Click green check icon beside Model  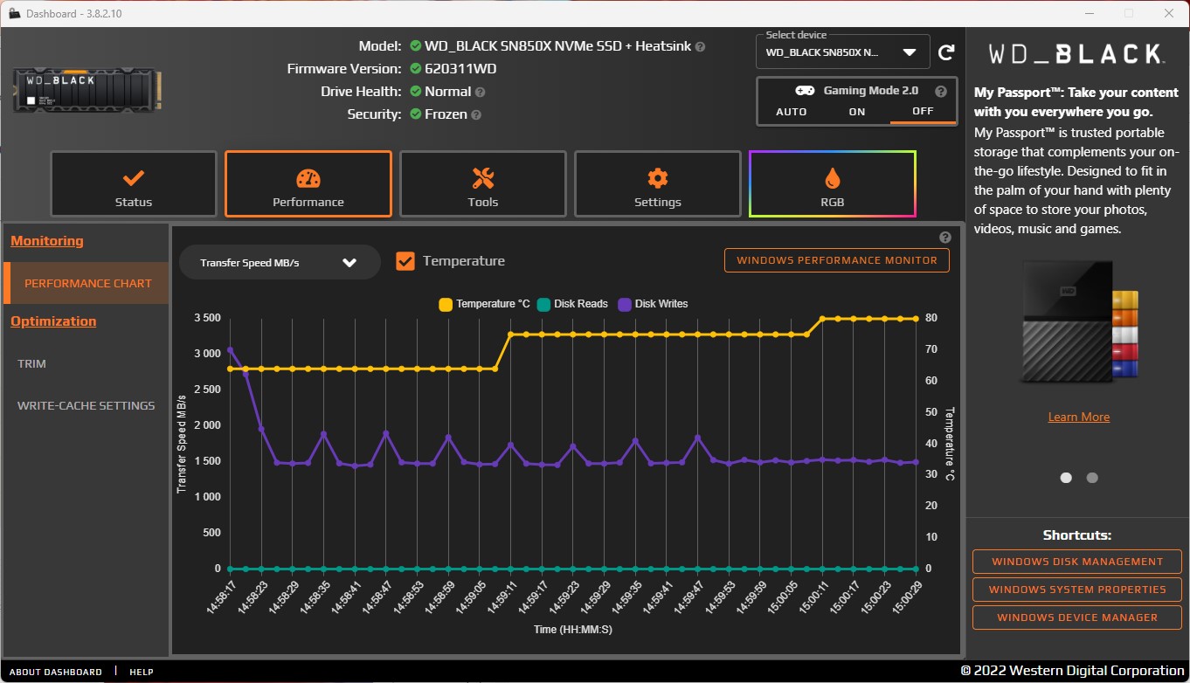416,46
